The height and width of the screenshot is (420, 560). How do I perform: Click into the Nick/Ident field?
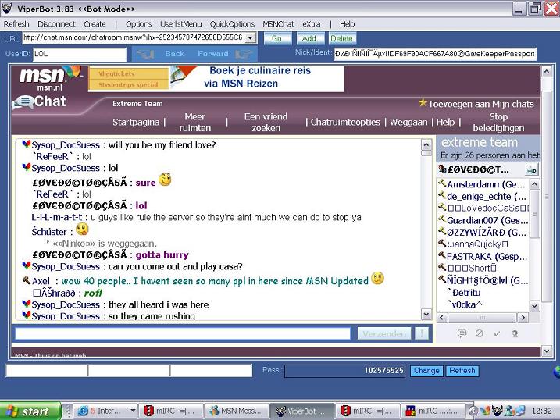434,54
